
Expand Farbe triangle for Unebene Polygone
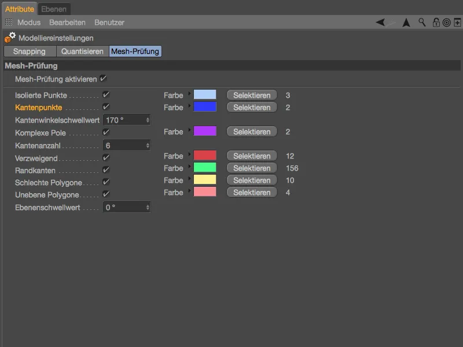[x=189, y=190]
